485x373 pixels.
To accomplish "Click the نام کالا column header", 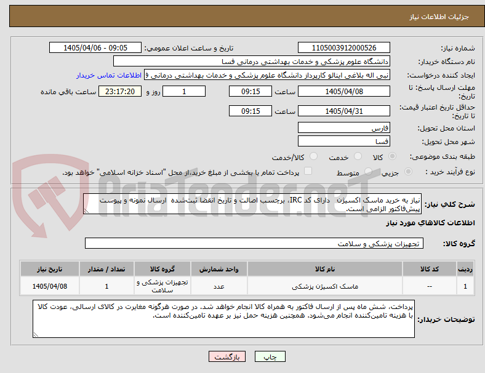I will 325,269.
